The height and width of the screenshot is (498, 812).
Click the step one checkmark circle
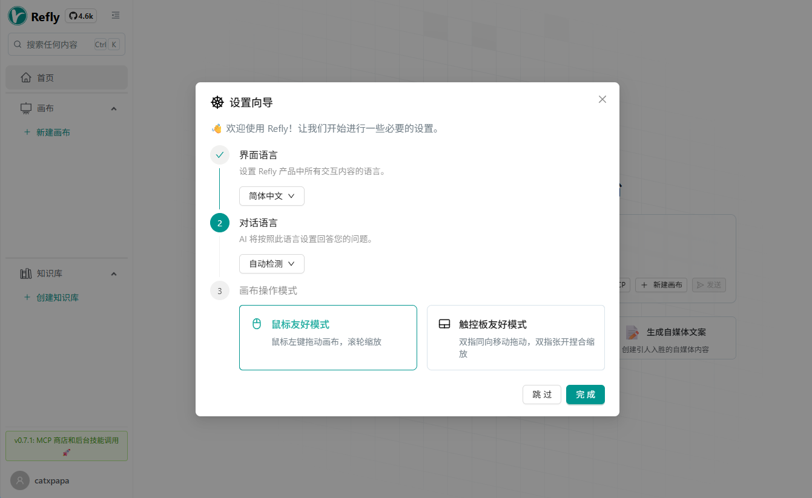coord(220,155)
